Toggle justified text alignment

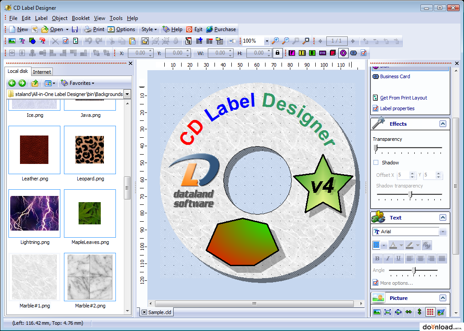[442, 259]
